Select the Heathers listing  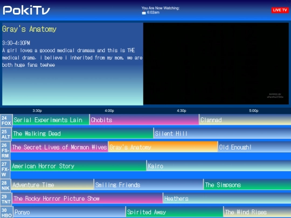(x=227, y=198)
